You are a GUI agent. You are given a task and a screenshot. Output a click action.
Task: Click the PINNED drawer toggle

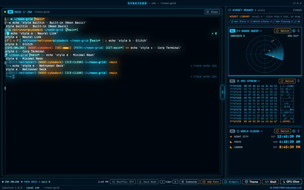297,10
